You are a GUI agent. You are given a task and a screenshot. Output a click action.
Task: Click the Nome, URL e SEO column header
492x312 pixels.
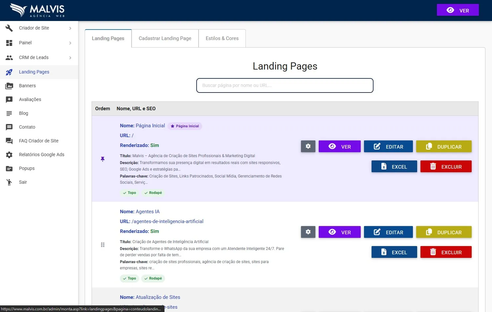pos(136,109)
